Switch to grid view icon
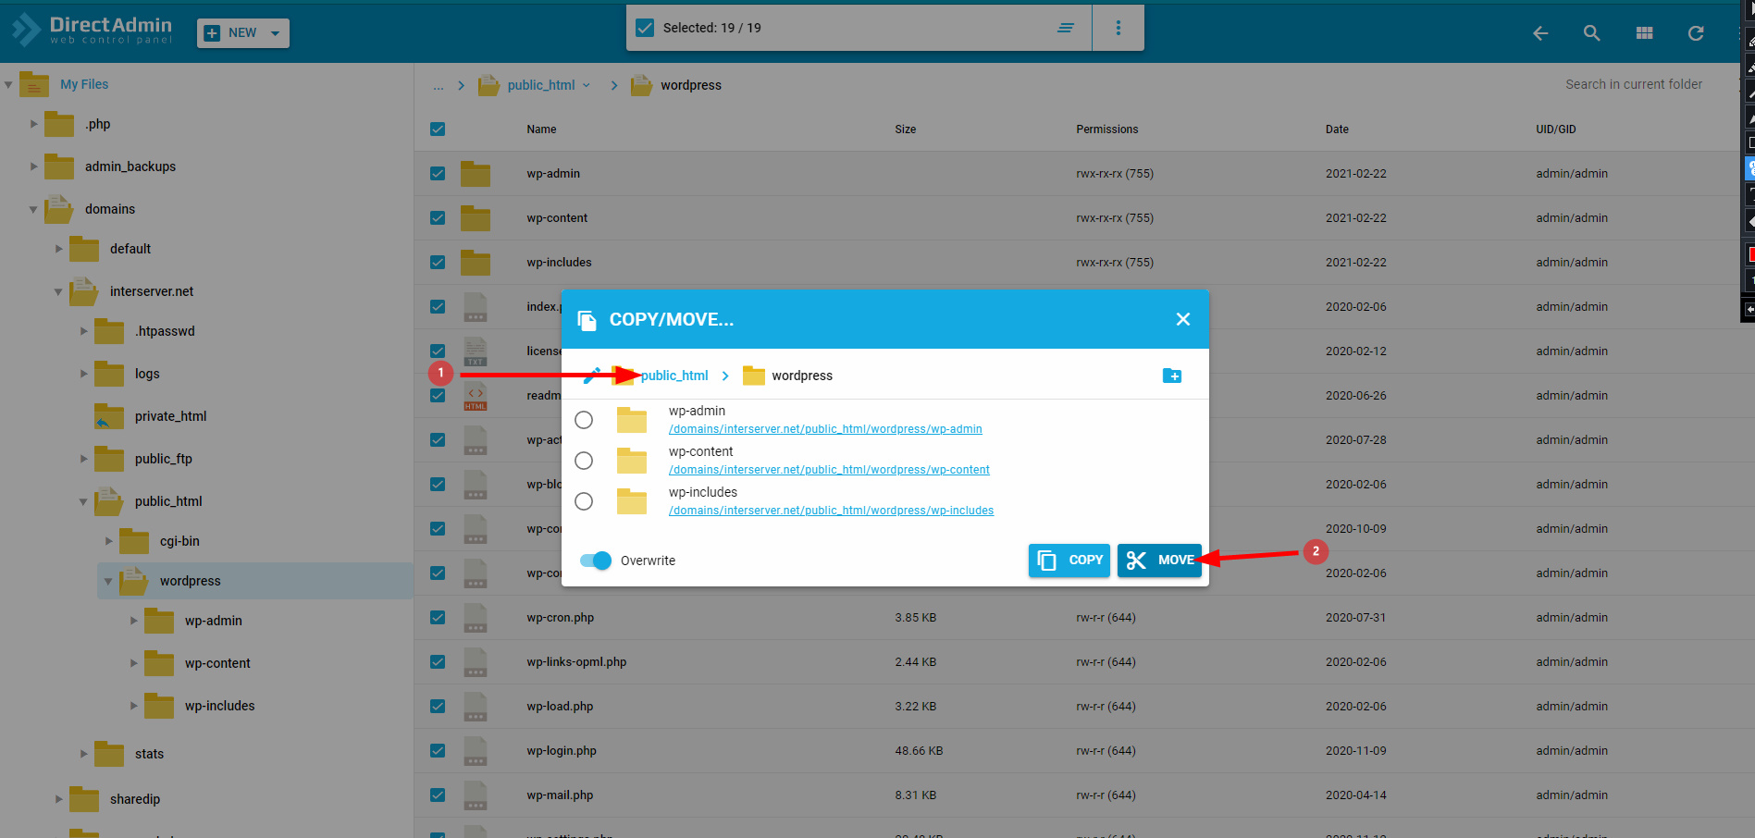1755x838 pixels. tap(1644, 33)
